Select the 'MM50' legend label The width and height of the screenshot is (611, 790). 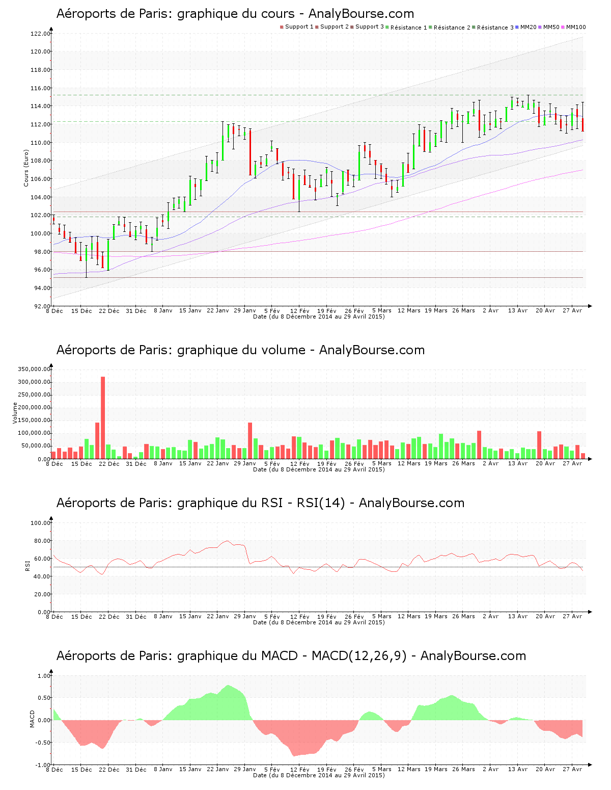[x=551, y=27]
